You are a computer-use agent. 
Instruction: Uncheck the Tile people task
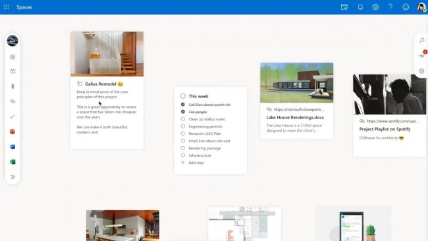pos(183,112)
